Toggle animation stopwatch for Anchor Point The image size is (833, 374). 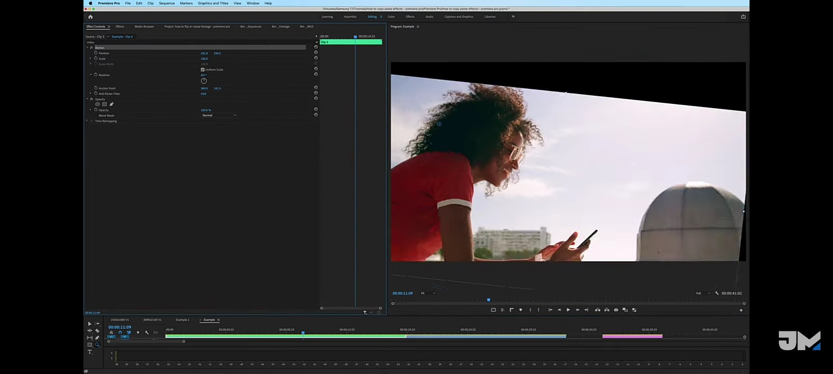tap(96, 88)
